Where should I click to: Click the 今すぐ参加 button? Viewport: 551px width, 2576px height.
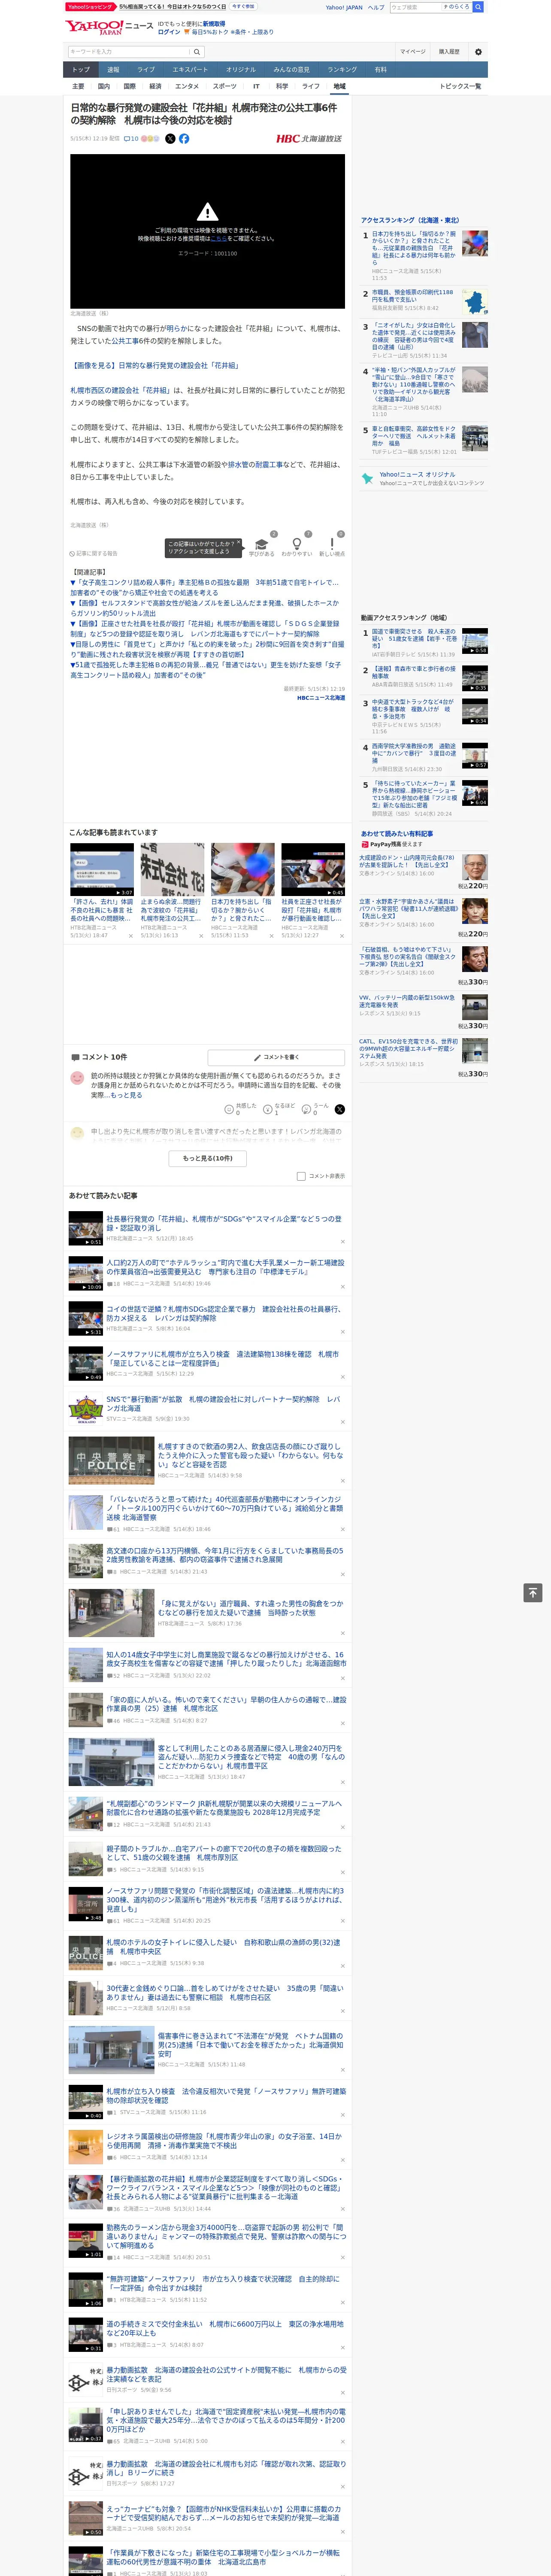(x=243, y=6)
